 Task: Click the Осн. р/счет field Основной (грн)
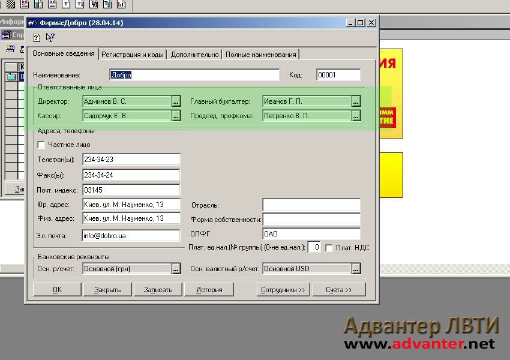pyautogui.click(x=127, y=269)
